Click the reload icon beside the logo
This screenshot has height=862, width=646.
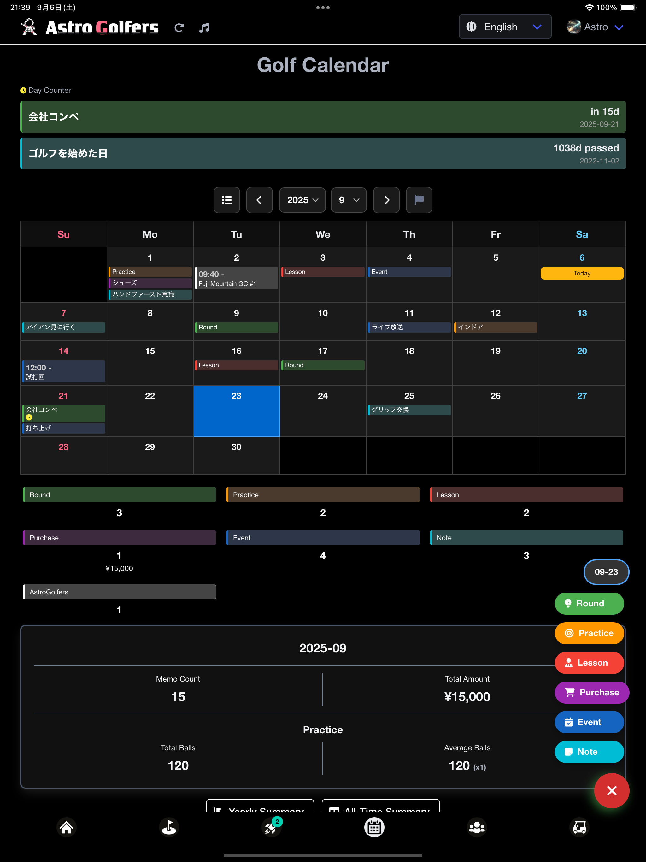point(179,28)
